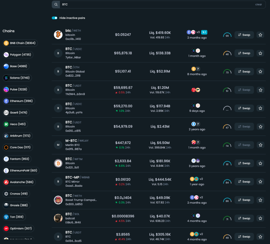The image size is (270, 244).
Task: Click the batcat token avatar
Action: 58,218
